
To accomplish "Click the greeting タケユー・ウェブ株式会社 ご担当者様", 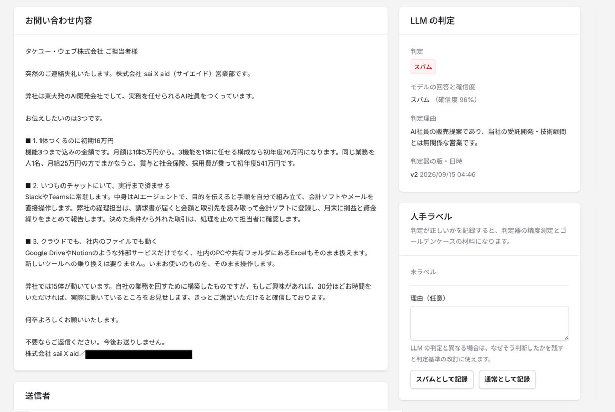I will coord(81,51).
